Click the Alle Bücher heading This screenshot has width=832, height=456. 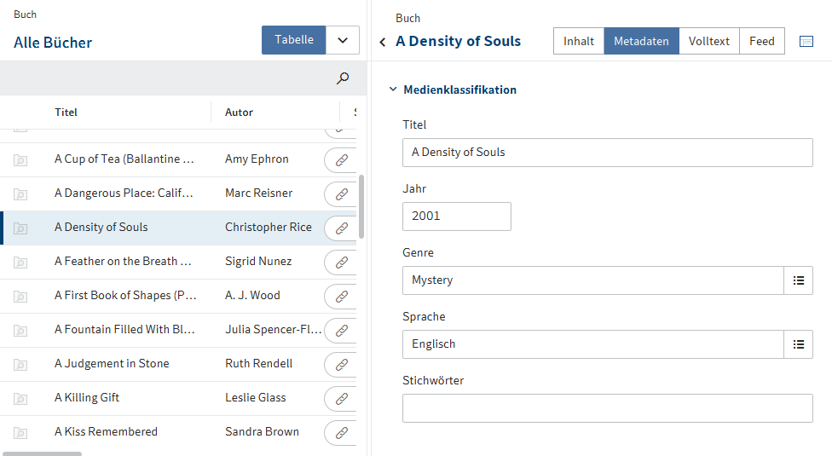coord(53,43)
